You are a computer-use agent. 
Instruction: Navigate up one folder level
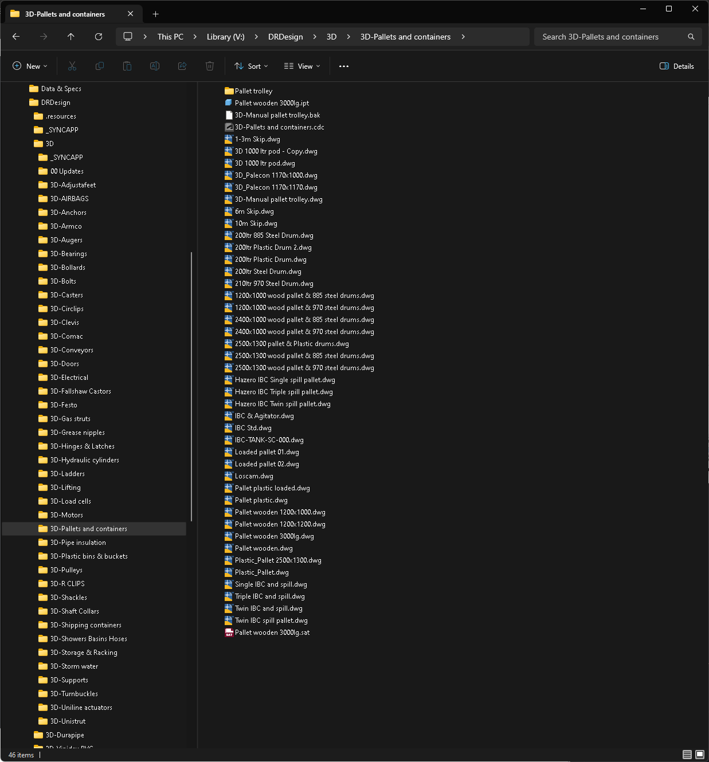[x=71, y=37]
